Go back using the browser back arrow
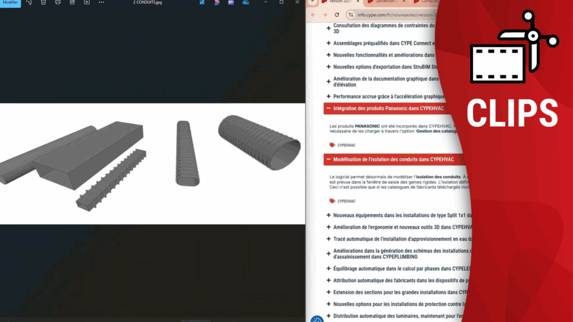The image size is (573, 322). (313, 15)
